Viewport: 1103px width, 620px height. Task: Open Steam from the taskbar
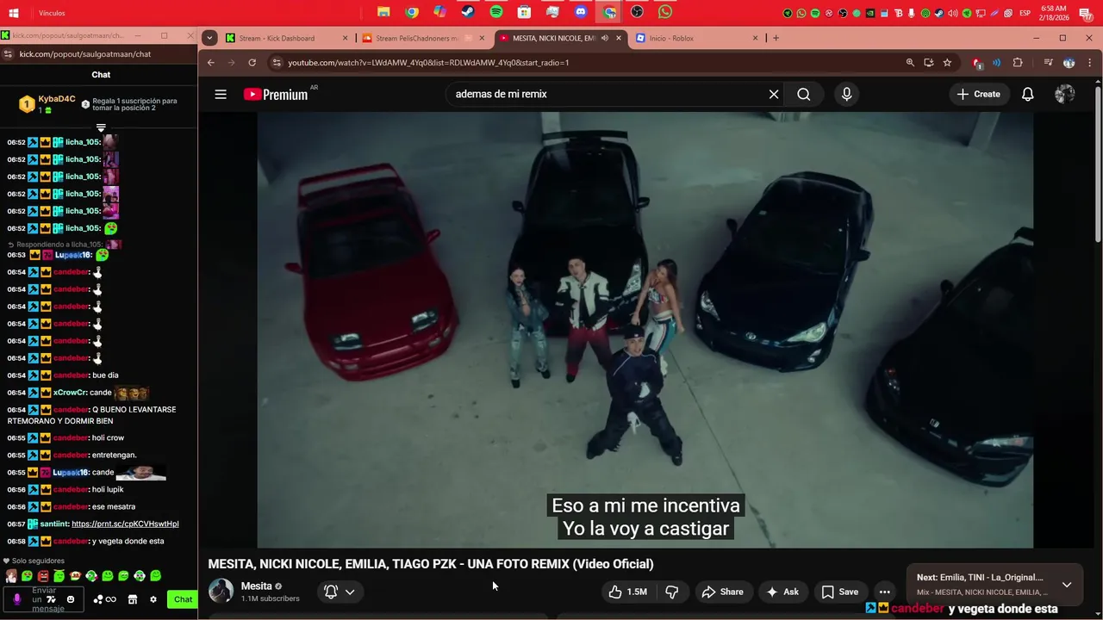(x=468, y=12)
